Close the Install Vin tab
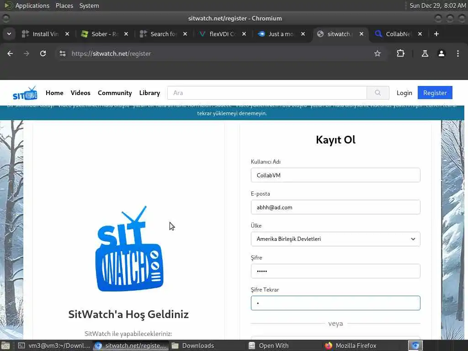 (x=67, y=34)
